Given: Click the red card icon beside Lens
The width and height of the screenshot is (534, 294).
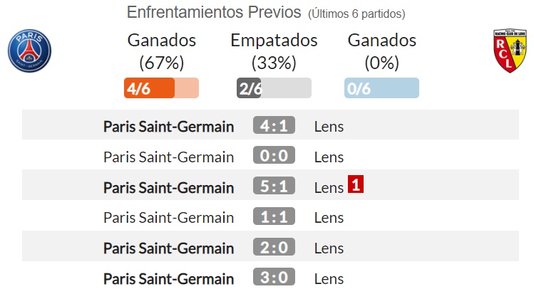Looking at the screenshot, I should [x=356, y=184].
